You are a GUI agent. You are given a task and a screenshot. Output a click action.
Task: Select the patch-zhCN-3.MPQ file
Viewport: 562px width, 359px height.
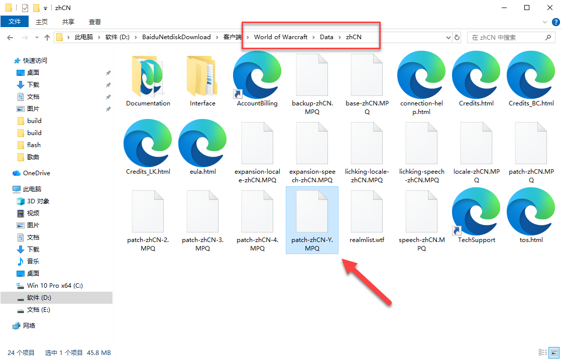point(202,221)
